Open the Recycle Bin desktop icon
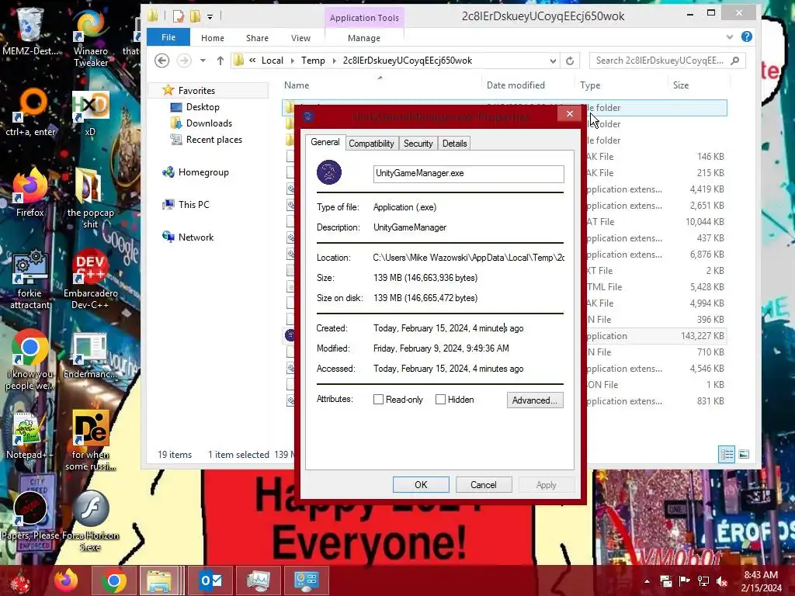Screen dimensions: 795x596 pyautogui.click(x=30, y=31)
